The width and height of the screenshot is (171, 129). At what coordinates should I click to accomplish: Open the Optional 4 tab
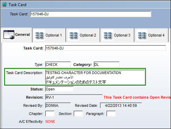(152, 35)
